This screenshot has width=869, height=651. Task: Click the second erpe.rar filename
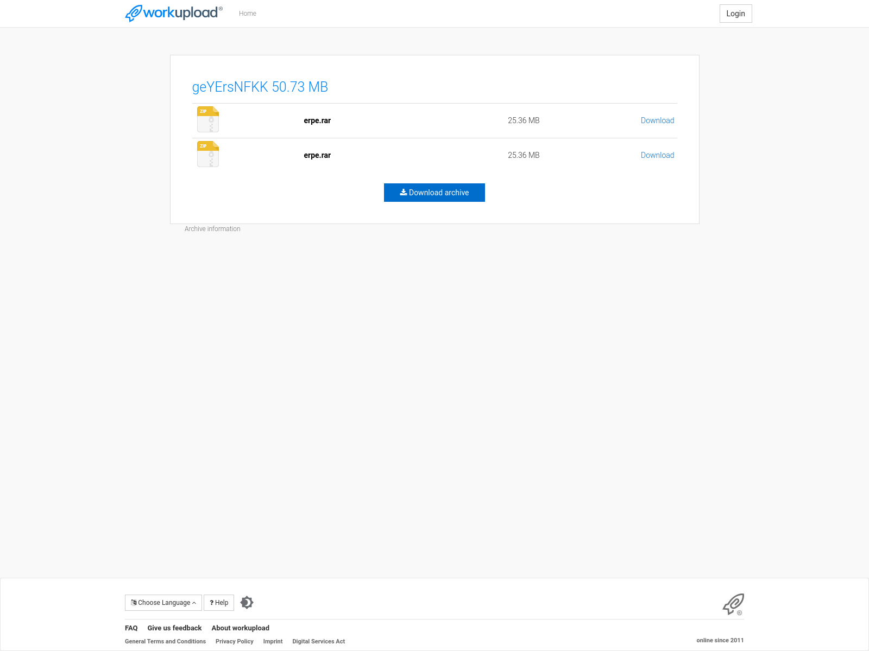tap(317, 155)
